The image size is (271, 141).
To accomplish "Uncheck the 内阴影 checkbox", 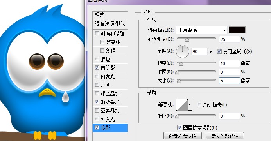I will (x=97, y=68).
